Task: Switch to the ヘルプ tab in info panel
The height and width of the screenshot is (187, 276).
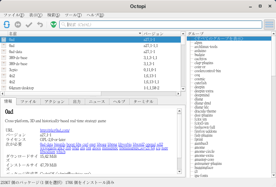Action: (x=119, y=102)
